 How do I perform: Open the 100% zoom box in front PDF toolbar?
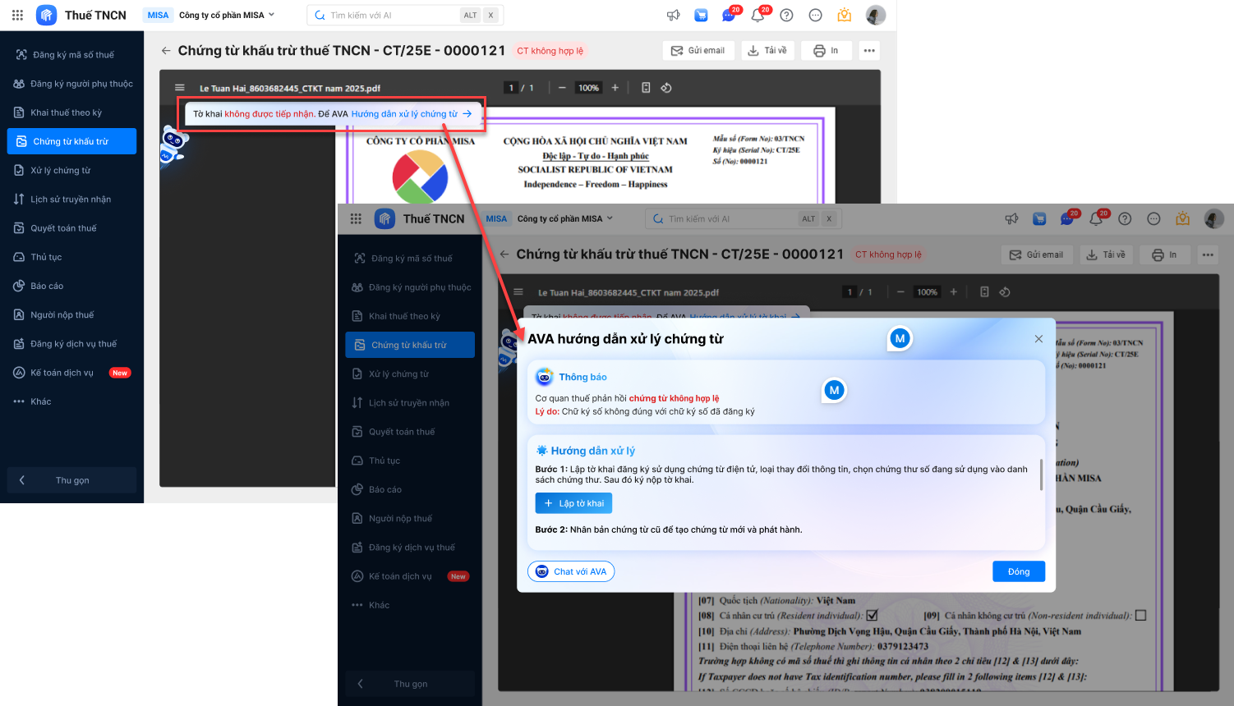(927, 291)
